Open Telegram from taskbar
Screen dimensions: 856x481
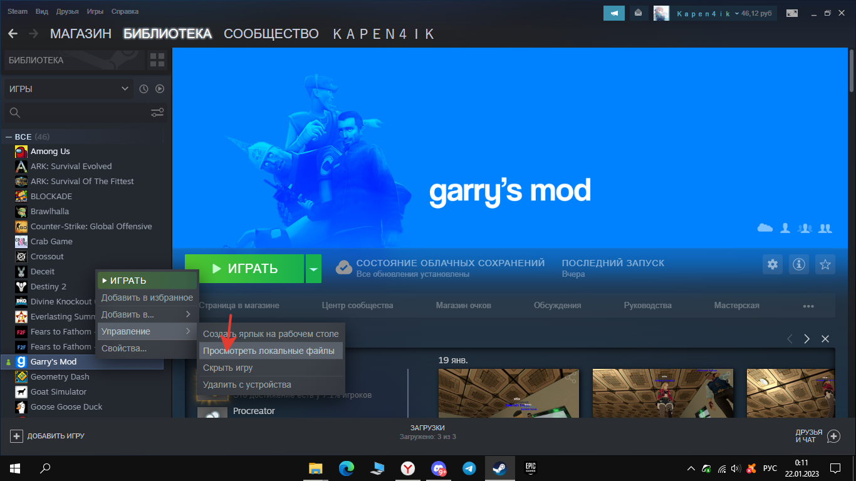469,468
